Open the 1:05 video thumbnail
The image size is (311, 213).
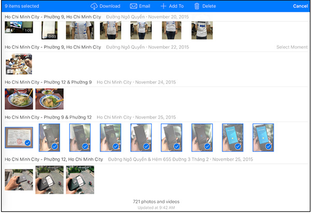[19, 27]
